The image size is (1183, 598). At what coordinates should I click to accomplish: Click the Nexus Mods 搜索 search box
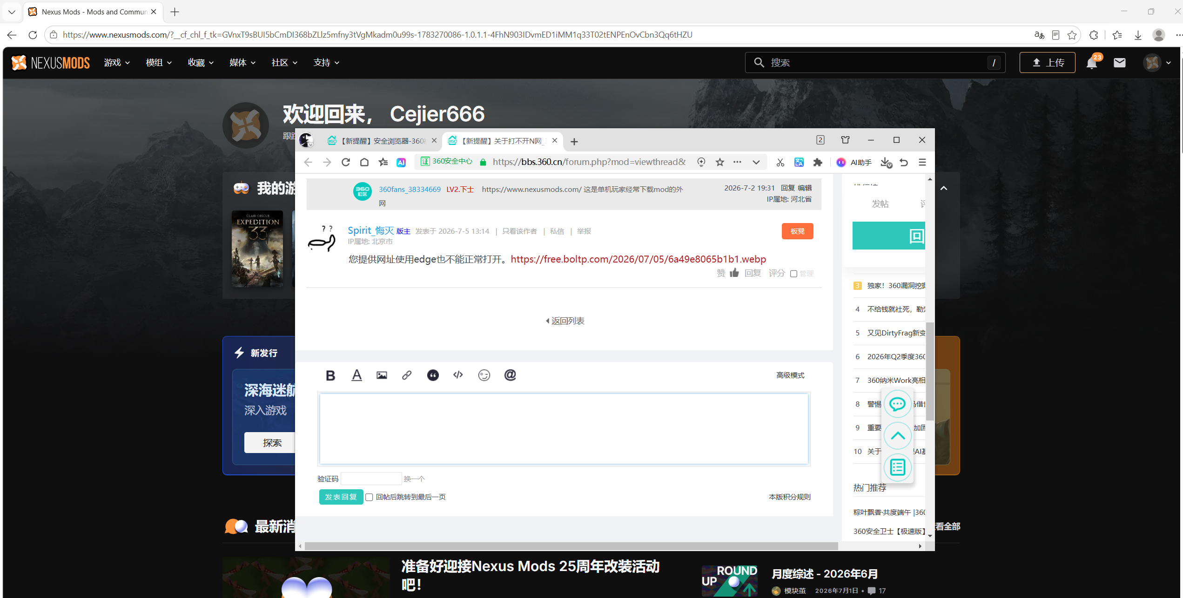(875, 62)
